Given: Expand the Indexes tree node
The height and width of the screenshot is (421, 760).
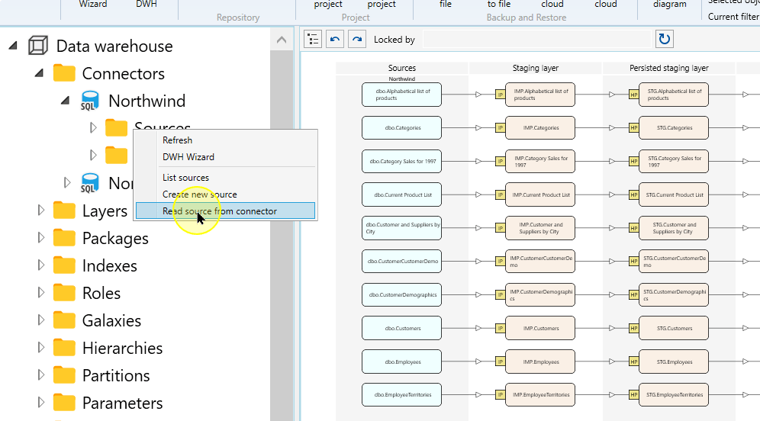Looking at the screenshot, I should [41, 265].
